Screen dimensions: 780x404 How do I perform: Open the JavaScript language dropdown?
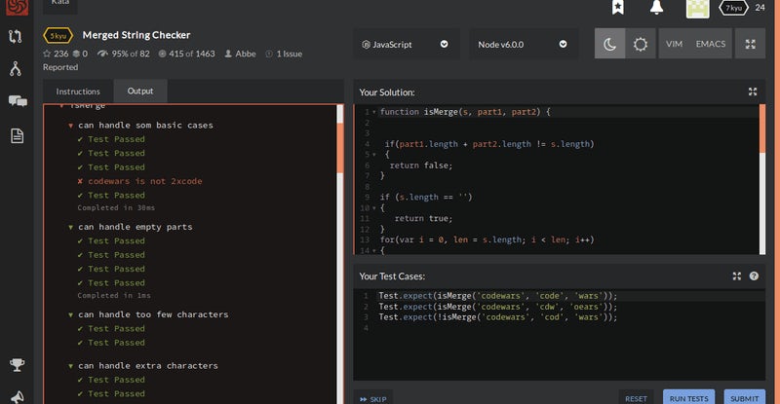point(405,44)
